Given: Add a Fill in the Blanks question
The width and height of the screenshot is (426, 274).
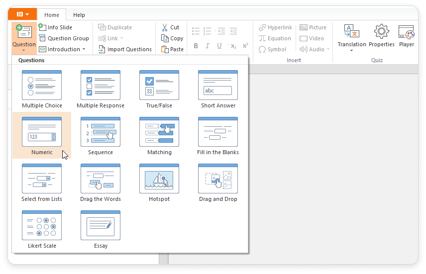Looking at the screenshot, I should tap(218, 136).
